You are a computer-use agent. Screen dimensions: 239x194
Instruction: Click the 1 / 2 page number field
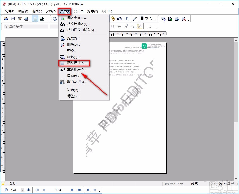pyautogui.click(x=58, y=190)
